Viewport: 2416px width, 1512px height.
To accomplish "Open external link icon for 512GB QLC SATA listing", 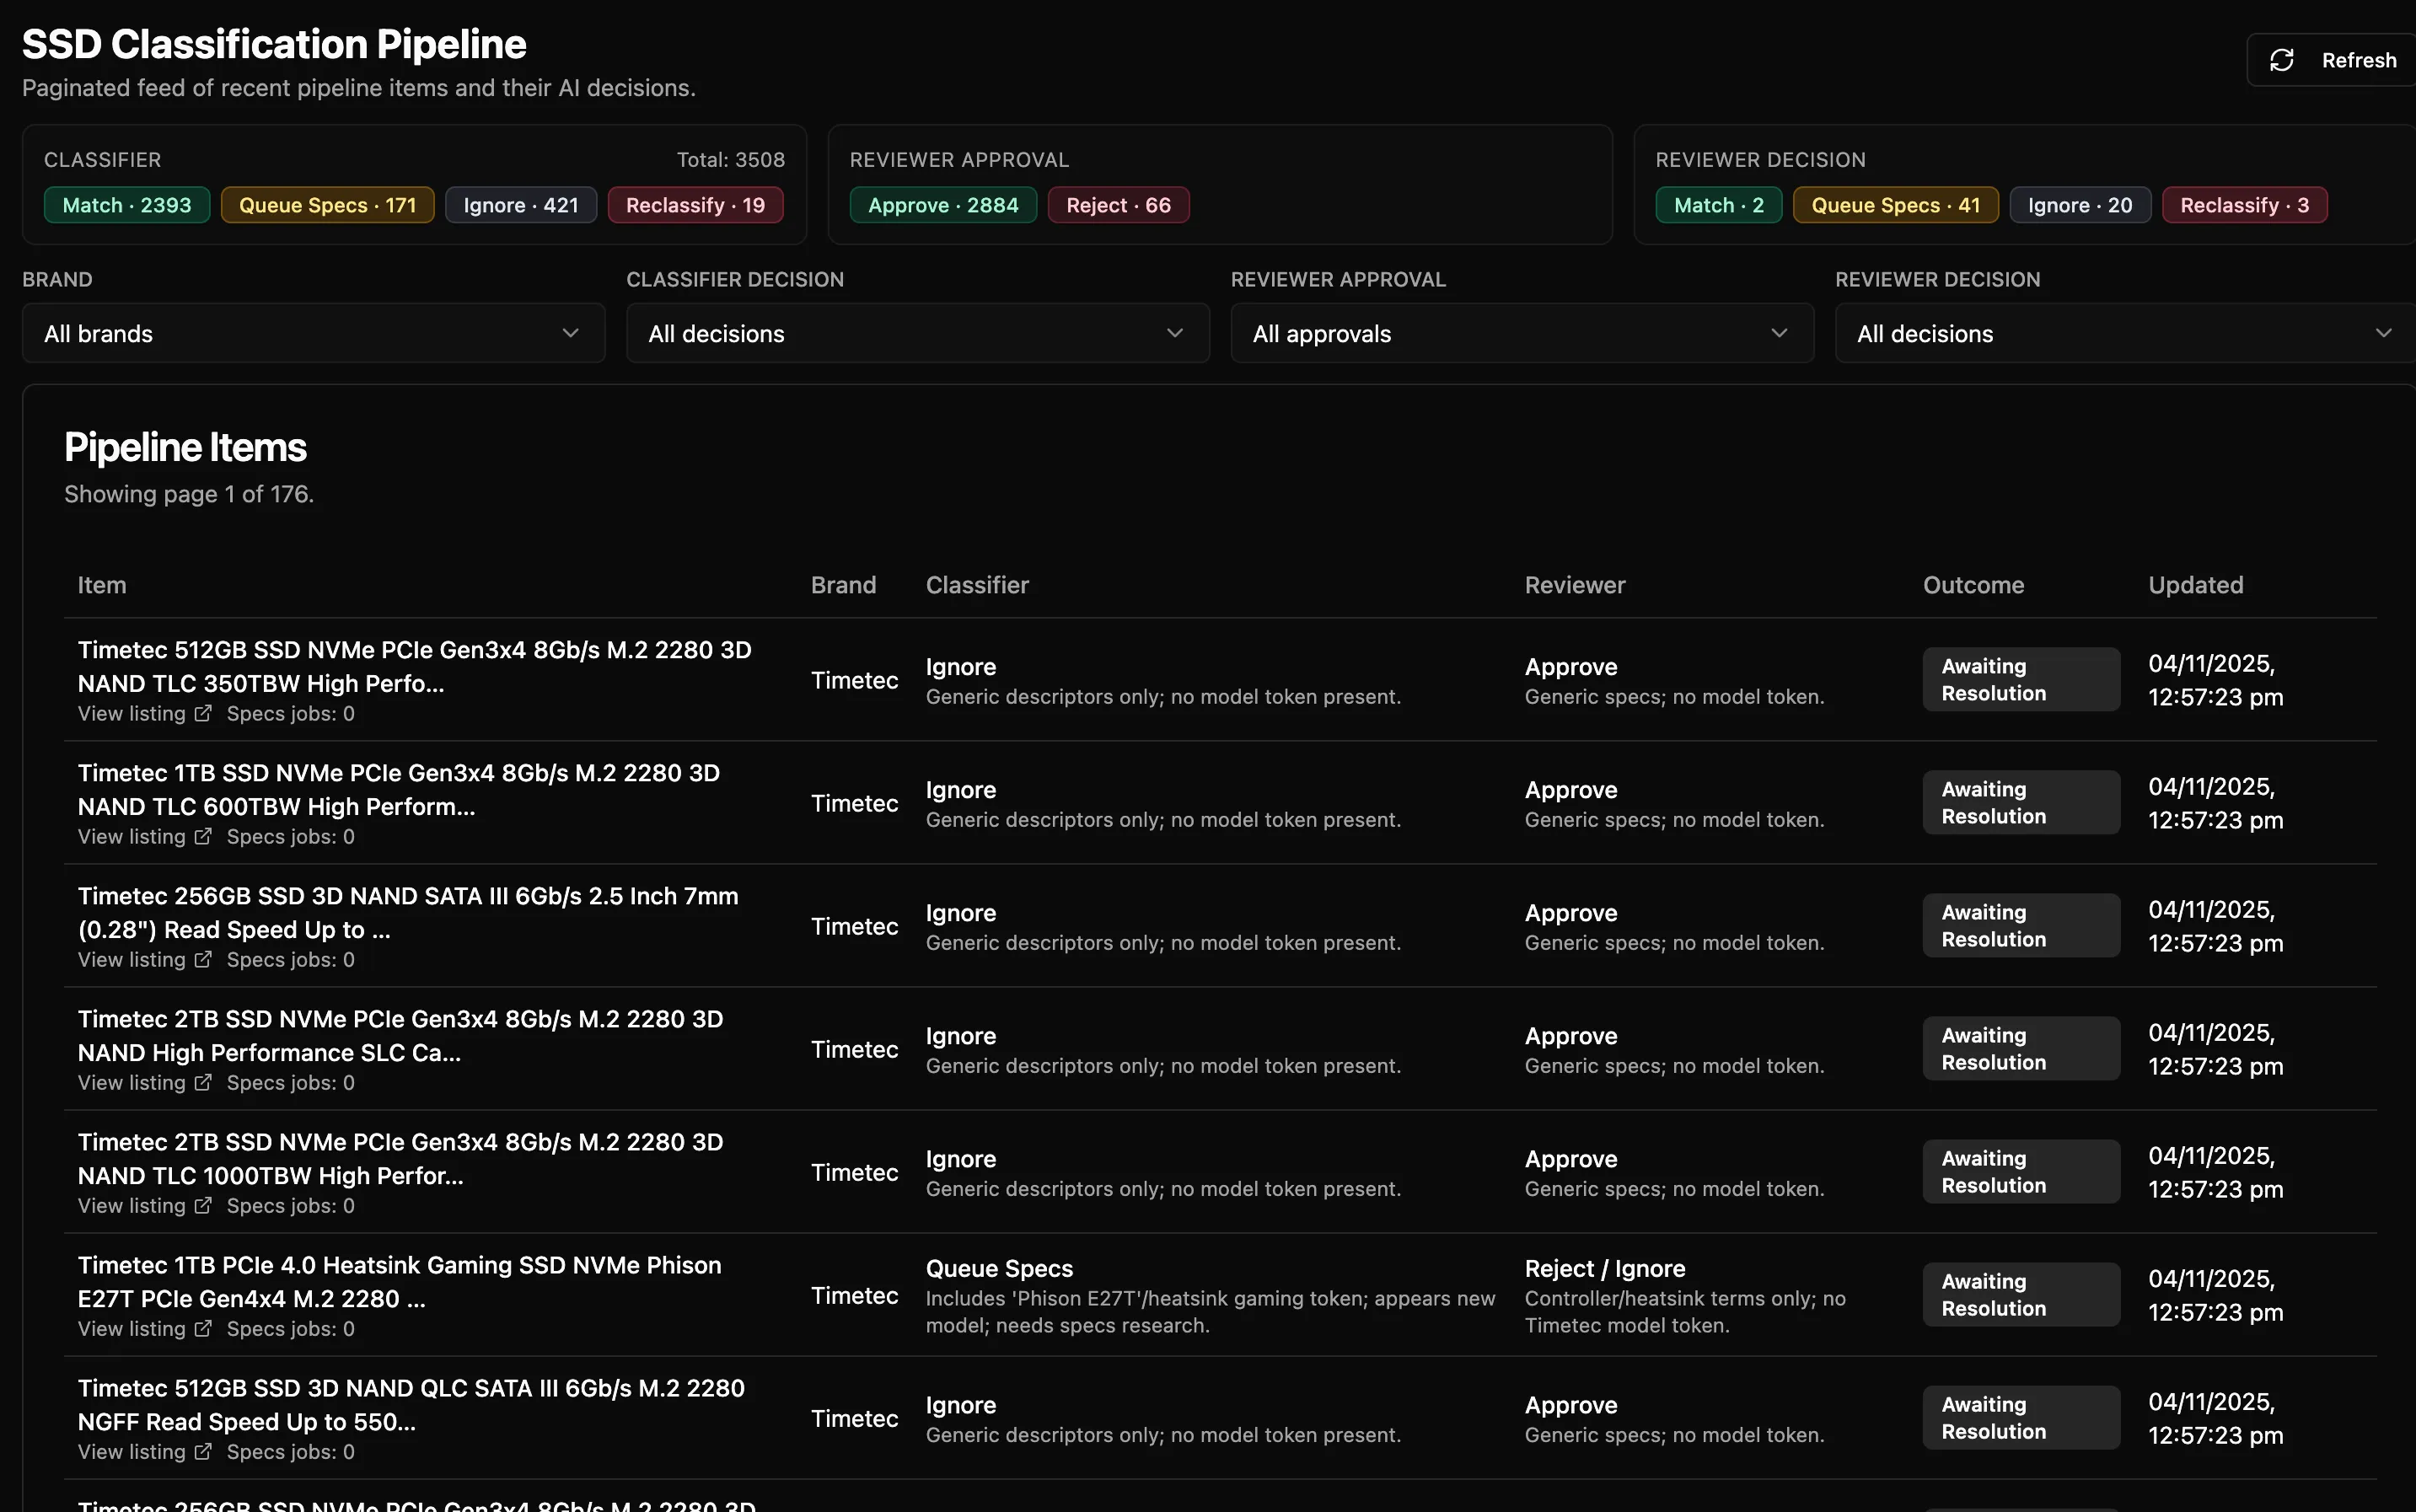I will [203, 1452].
